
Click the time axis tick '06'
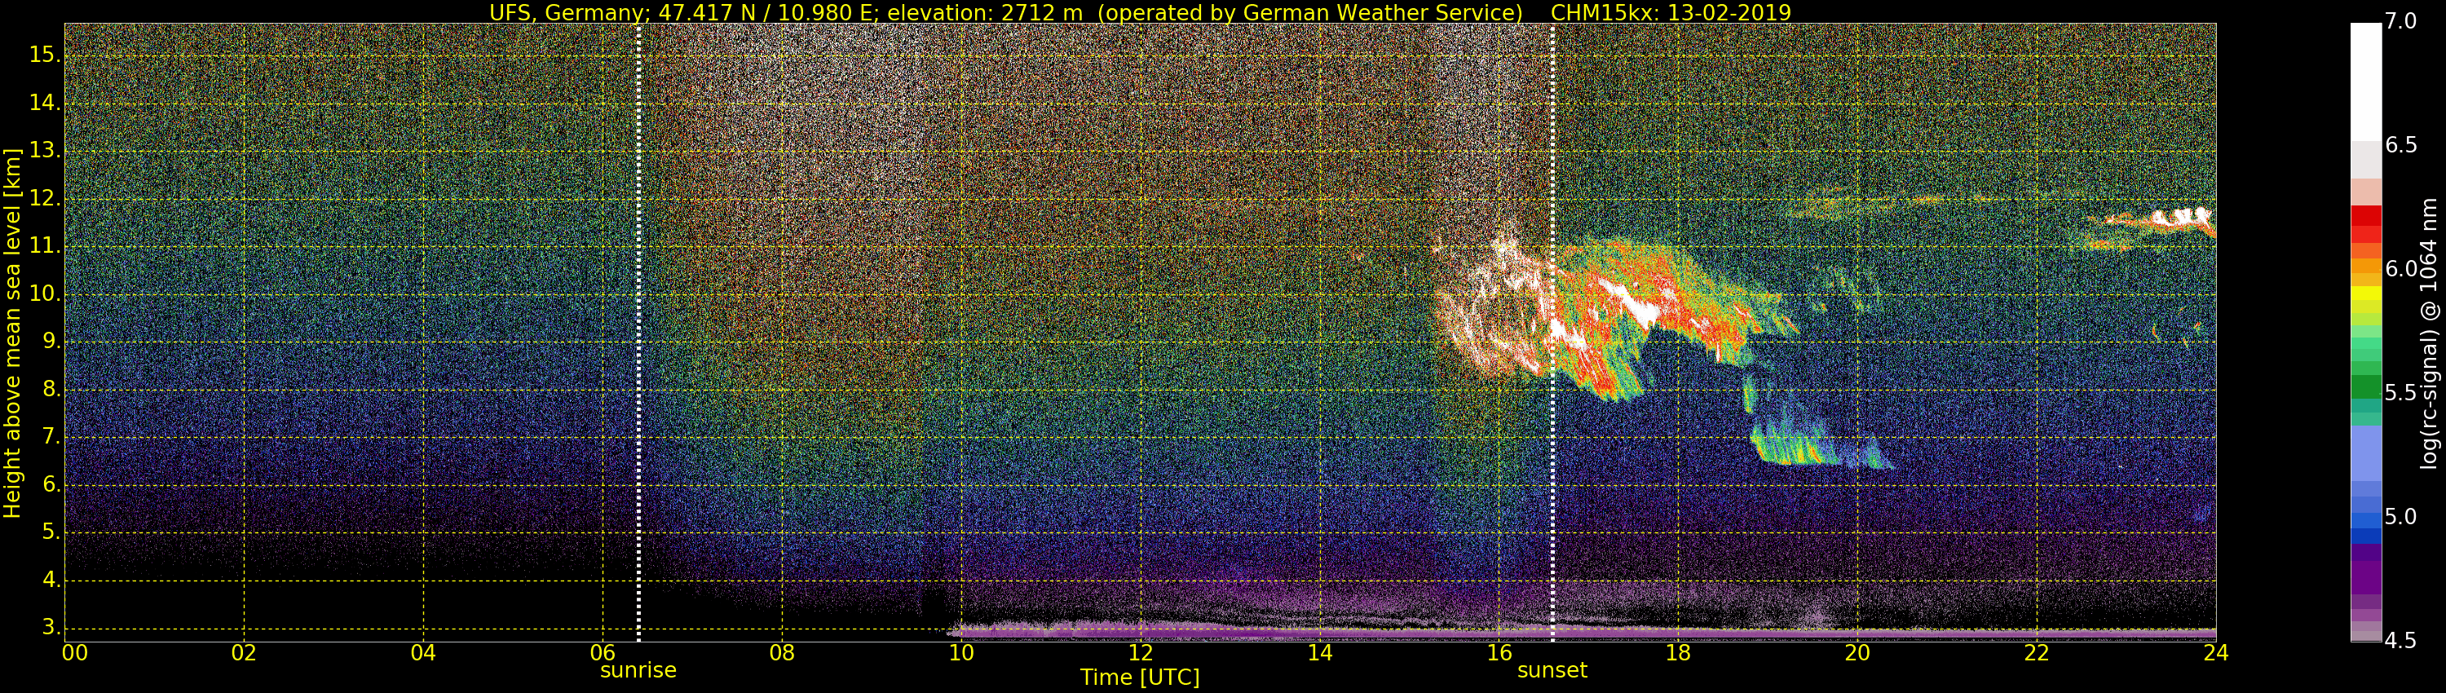(x=603, y=653)
